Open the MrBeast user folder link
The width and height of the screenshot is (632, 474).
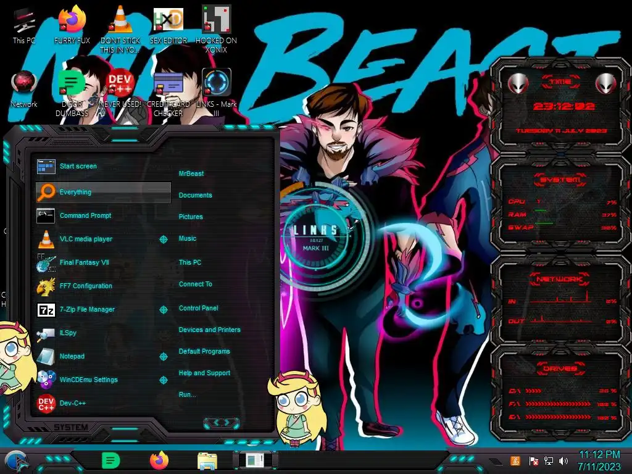click(191, 173)
